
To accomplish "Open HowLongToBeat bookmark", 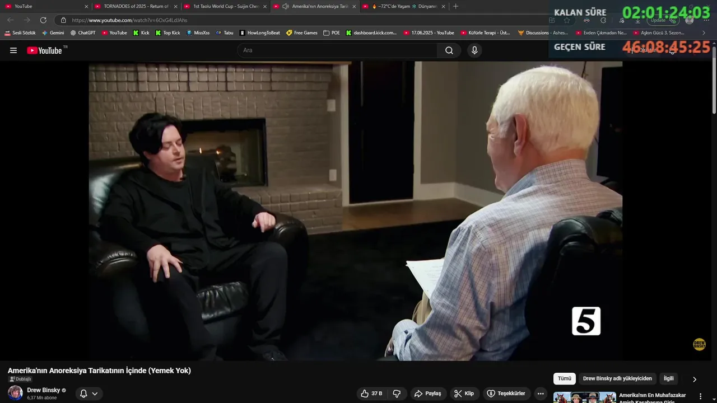I will (x=260, y=33).
